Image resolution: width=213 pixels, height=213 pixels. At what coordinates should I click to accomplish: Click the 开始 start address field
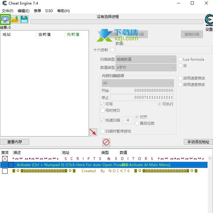click(142, 91)
